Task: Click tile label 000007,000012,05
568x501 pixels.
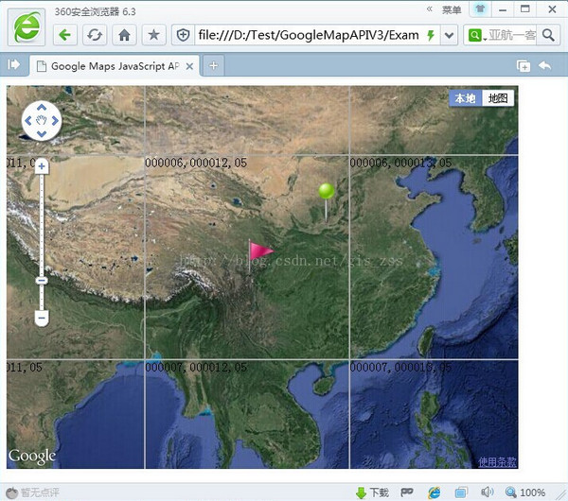Action: [196, 368]
